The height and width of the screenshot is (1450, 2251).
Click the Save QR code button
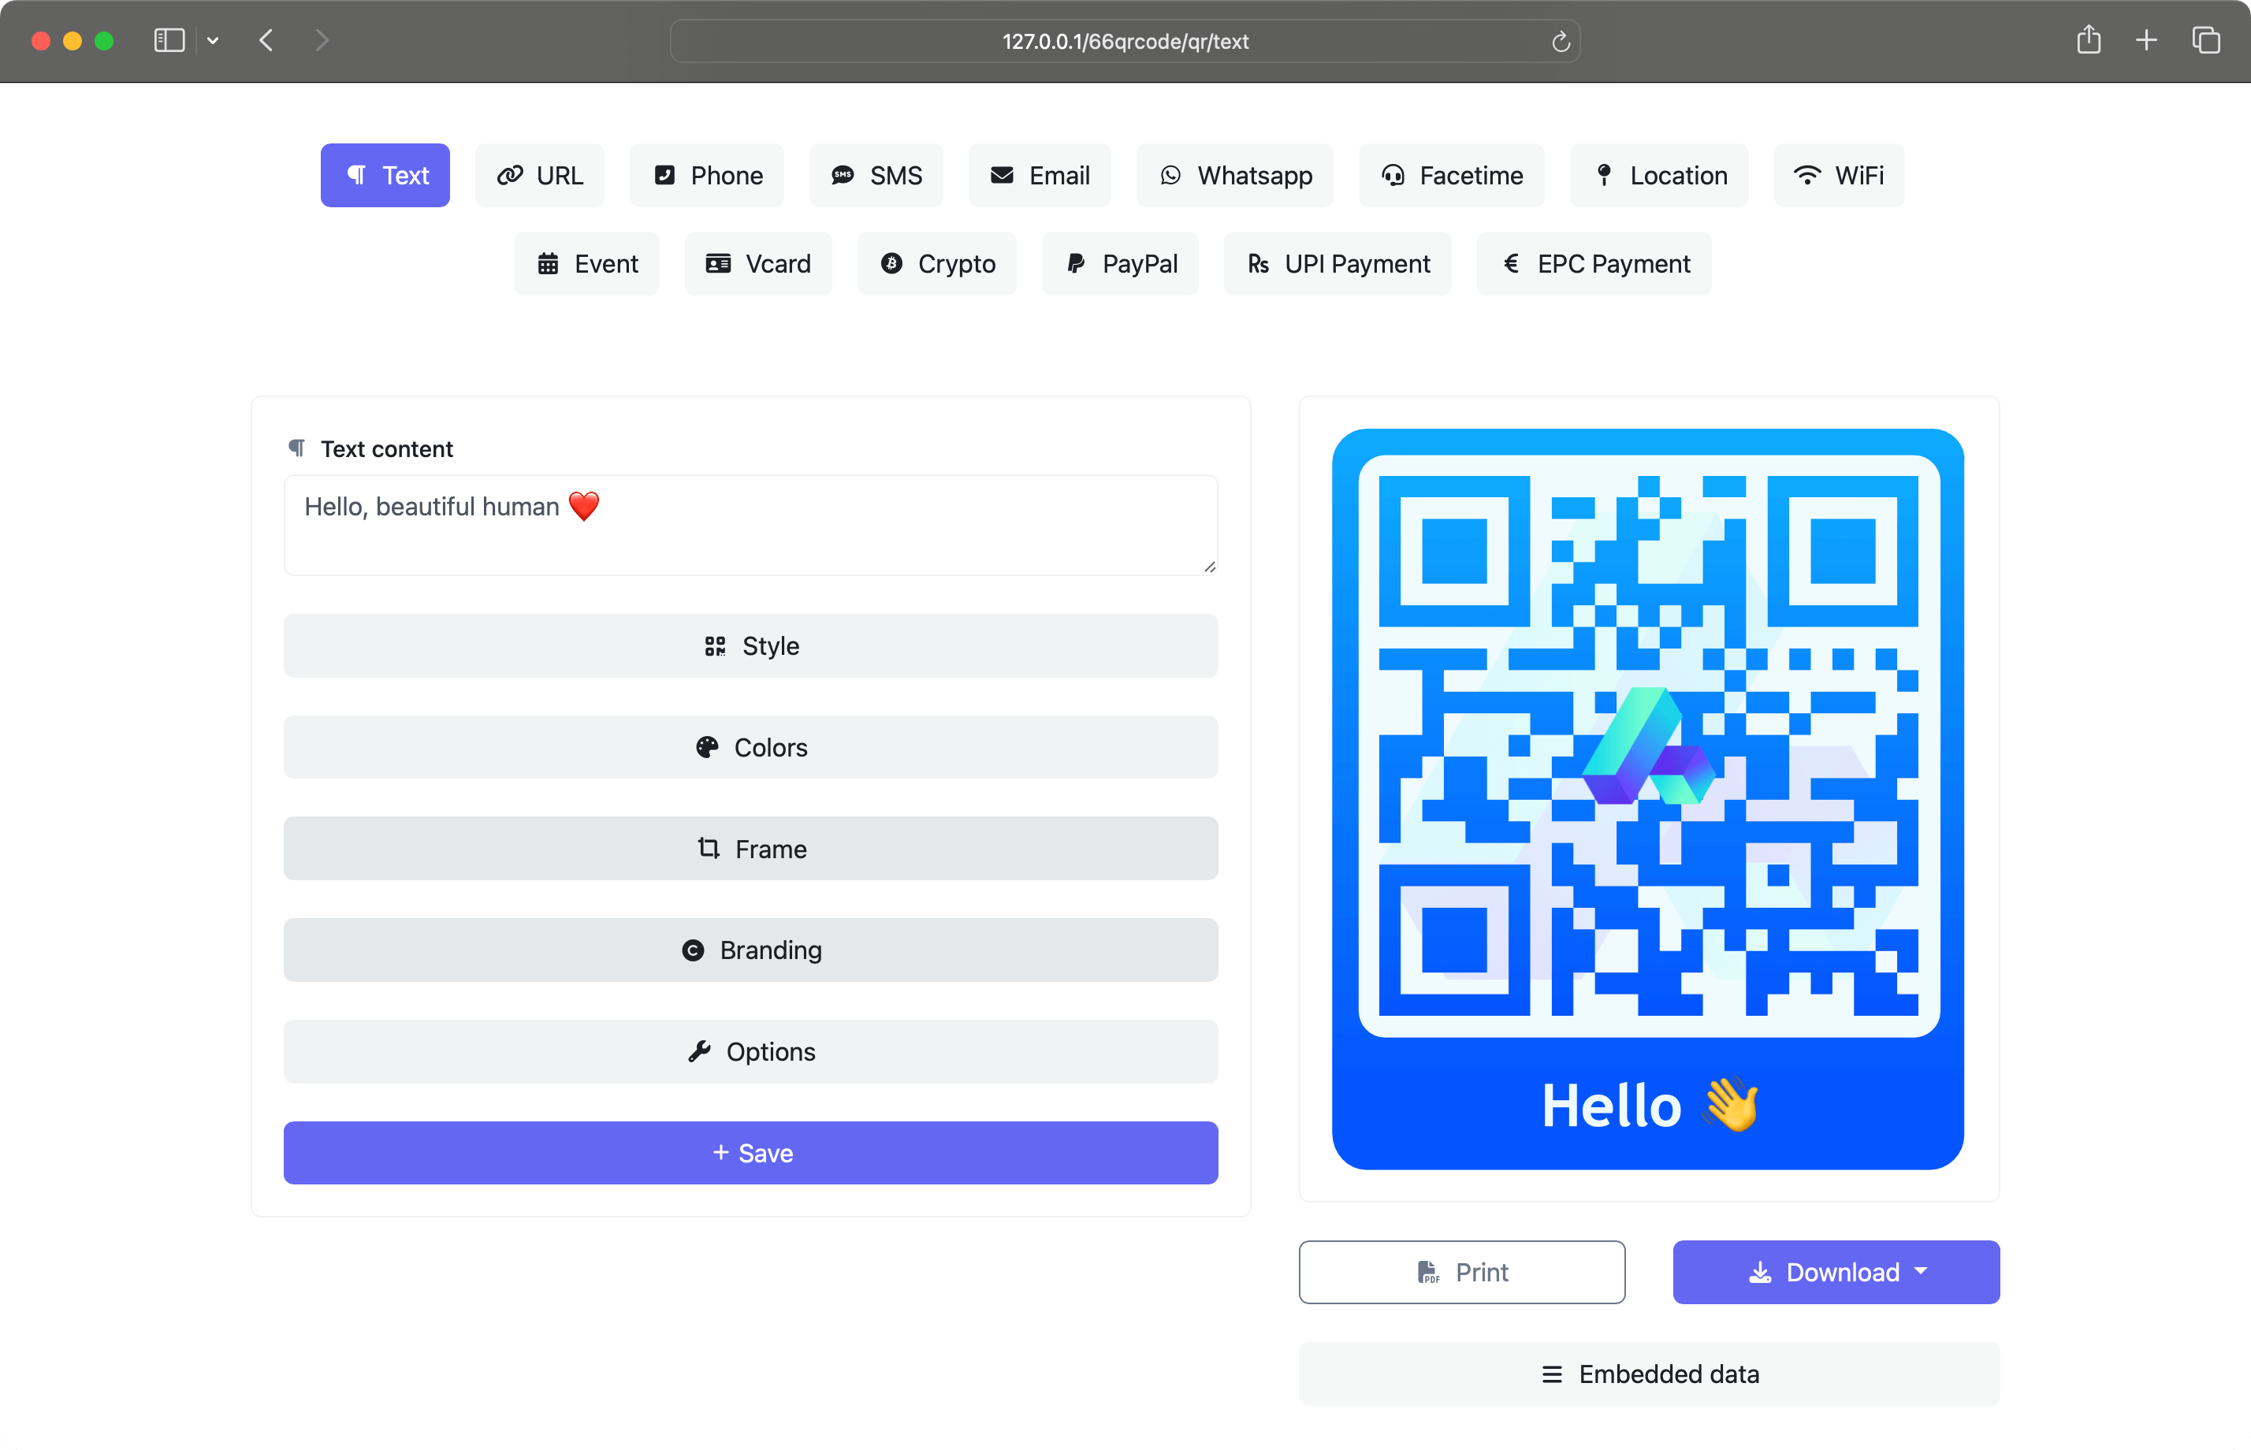(x=750, y=1153)
